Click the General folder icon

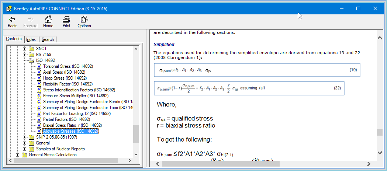click(31, 143)
